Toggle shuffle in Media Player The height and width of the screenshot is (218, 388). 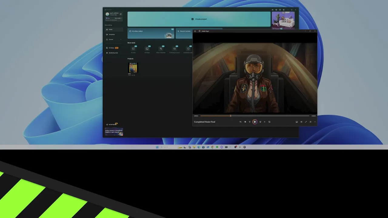(x=240, y=122)
